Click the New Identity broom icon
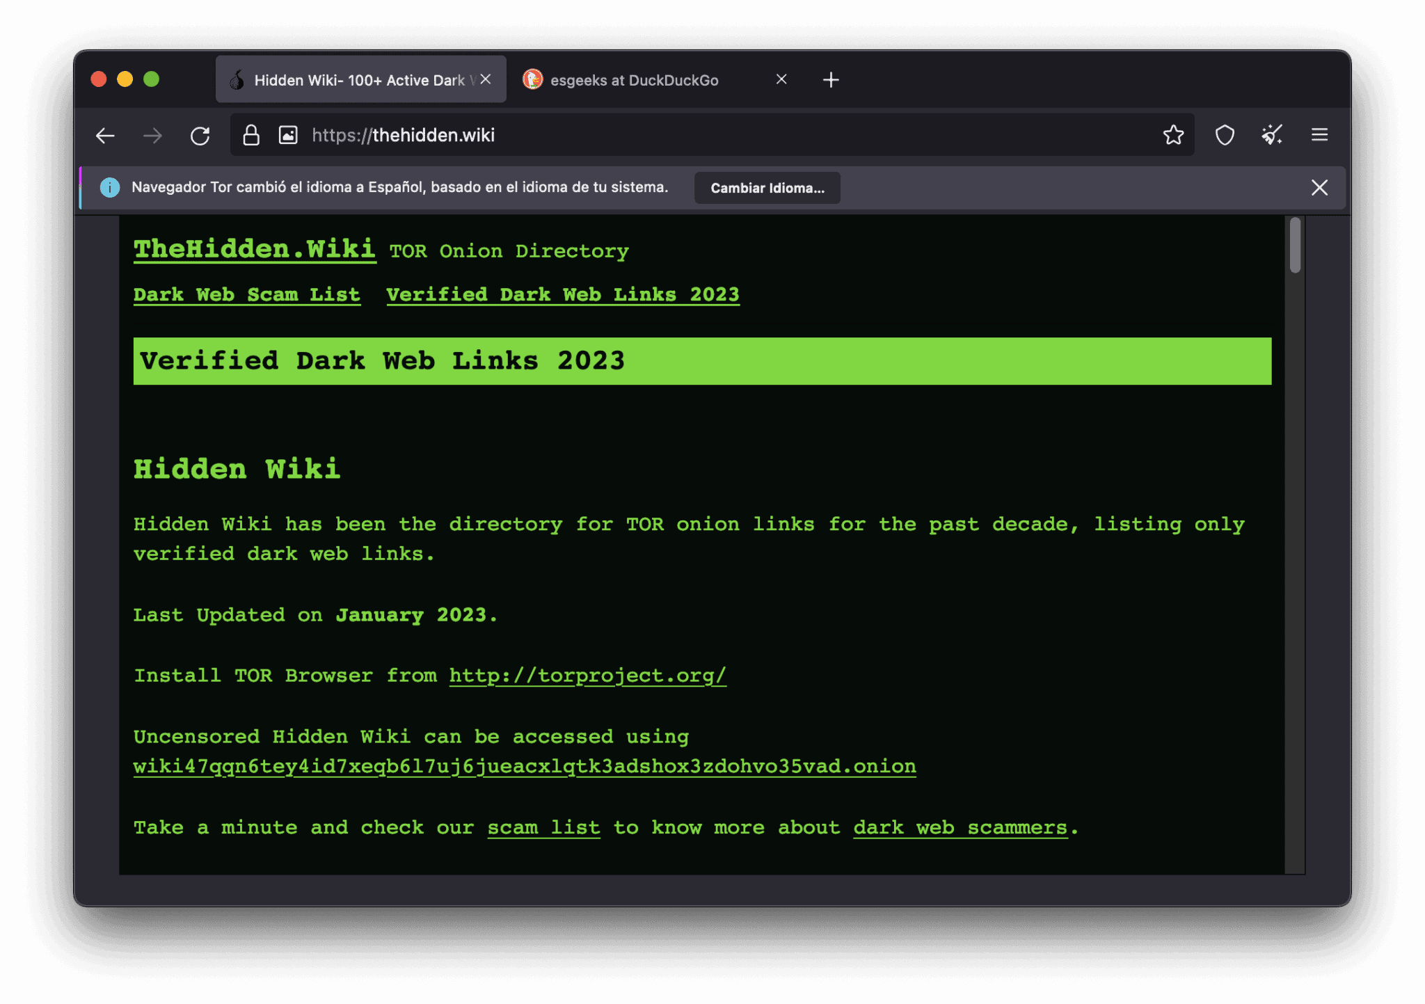 pyautogui.click(x=1272, y=135)
